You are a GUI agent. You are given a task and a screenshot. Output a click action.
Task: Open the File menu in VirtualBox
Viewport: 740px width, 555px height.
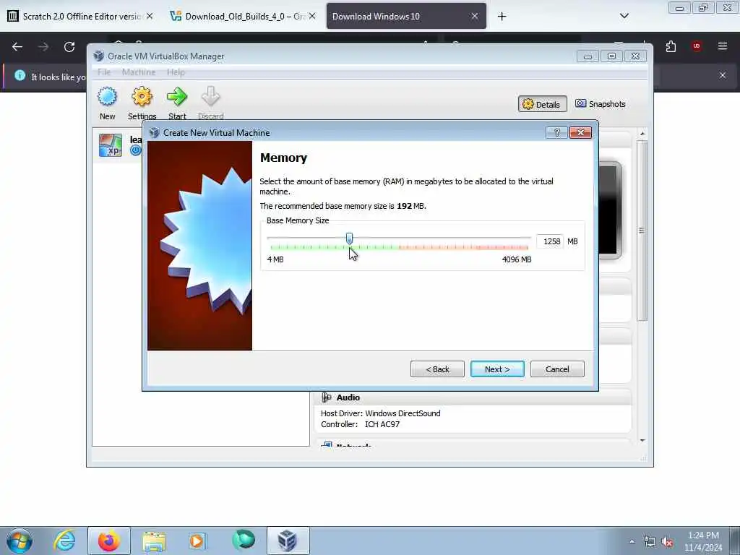(104, 72)
